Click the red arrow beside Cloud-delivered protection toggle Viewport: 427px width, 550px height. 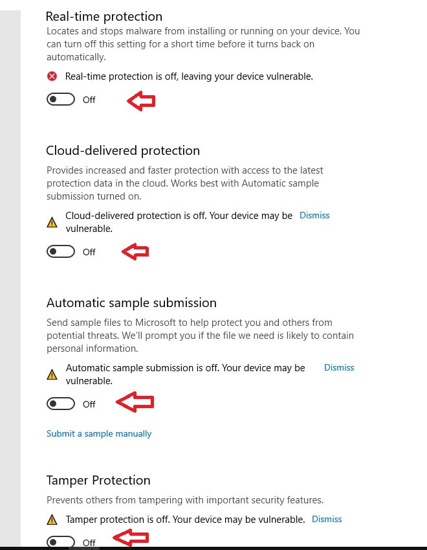pos(136,252)
